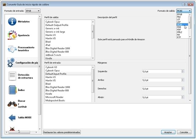Select the Generic e-ink output profile
The image size is (196, 139).
[68, 29]
